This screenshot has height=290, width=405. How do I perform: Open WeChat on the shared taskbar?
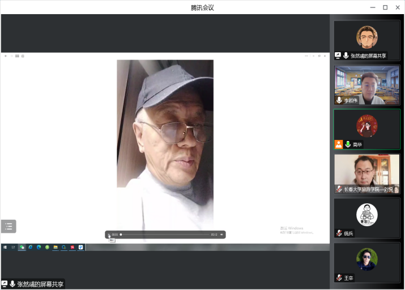[22, 247]
